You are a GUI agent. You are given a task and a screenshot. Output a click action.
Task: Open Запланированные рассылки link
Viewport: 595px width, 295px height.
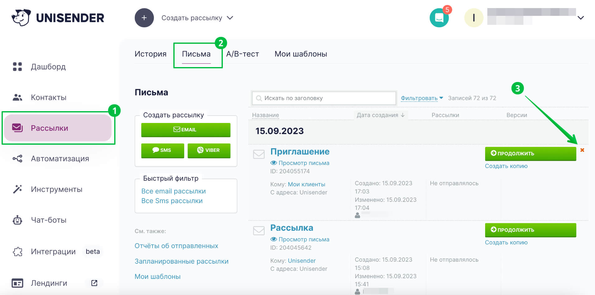[x=181, y=261]
